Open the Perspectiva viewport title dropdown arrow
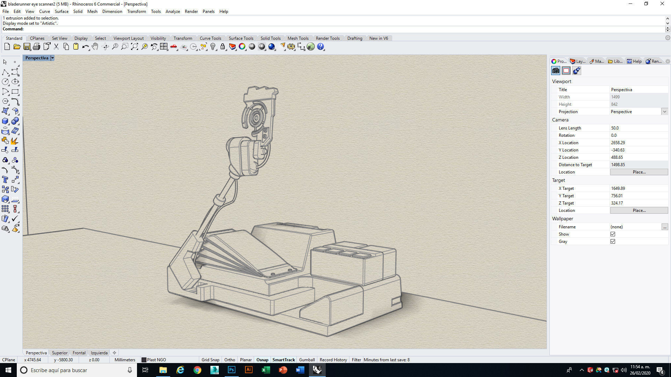This screenshot has width=671, height=377. pyautogui.click(x=52, y=58)
